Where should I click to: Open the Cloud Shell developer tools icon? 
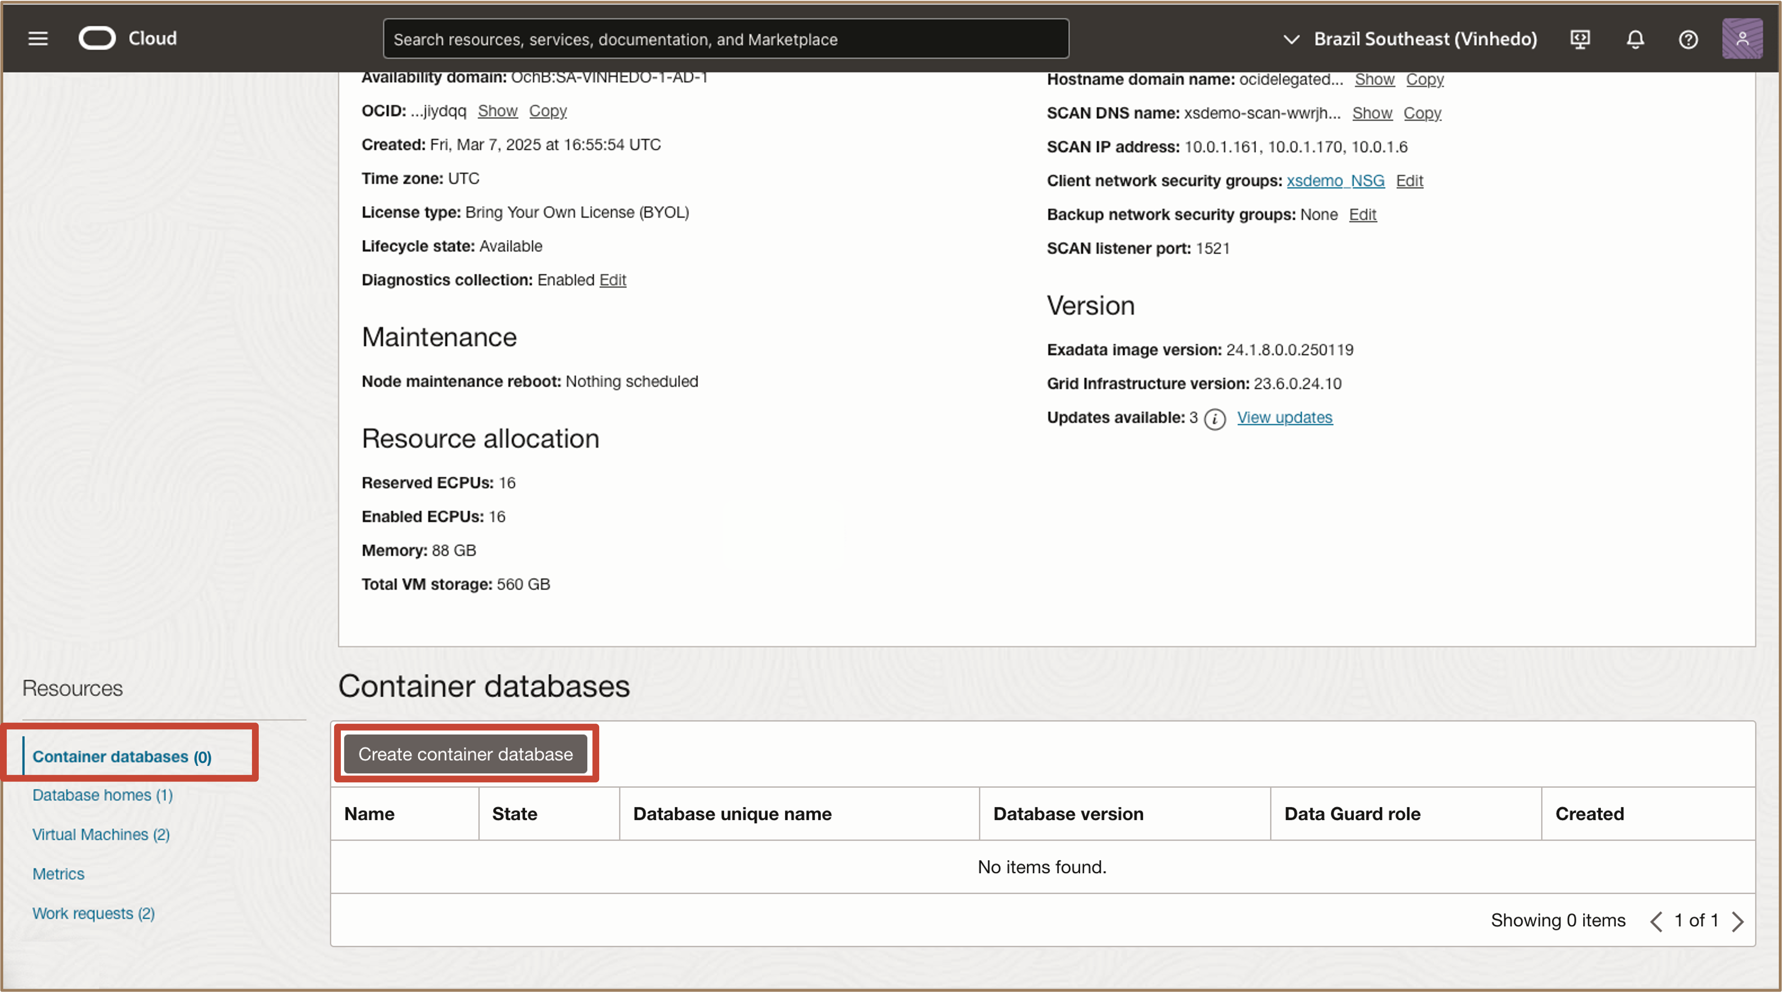coord(1580,39)
